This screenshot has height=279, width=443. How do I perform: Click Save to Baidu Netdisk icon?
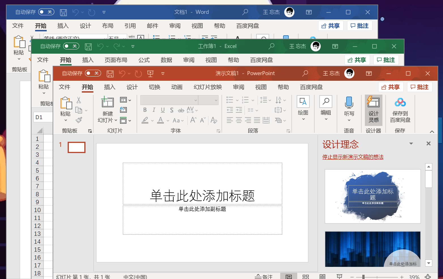click(x=400, y=102)
